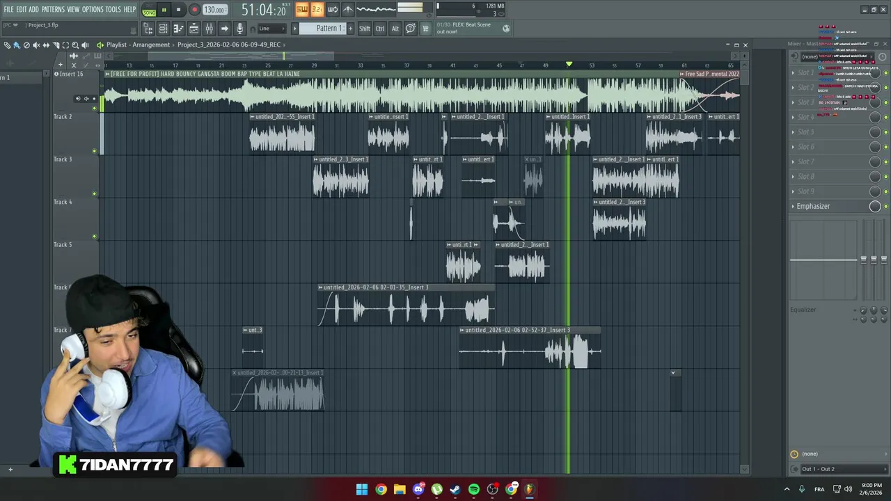This screenshot has width=891, height=501.
Task: Expand Slot 8 plugin menu arrow
Action: click(x=793, y=177)
